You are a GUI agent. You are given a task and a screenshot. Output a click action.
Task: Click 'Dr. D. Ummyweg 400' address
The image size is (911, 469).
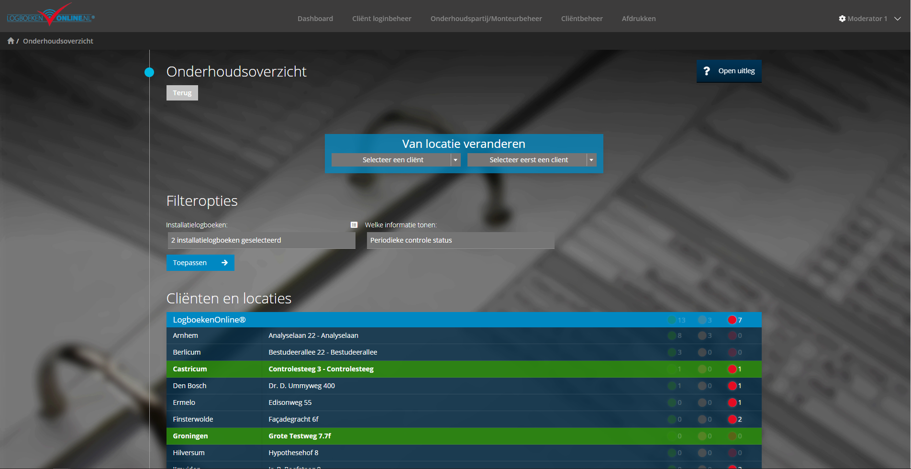click(301, 386)
